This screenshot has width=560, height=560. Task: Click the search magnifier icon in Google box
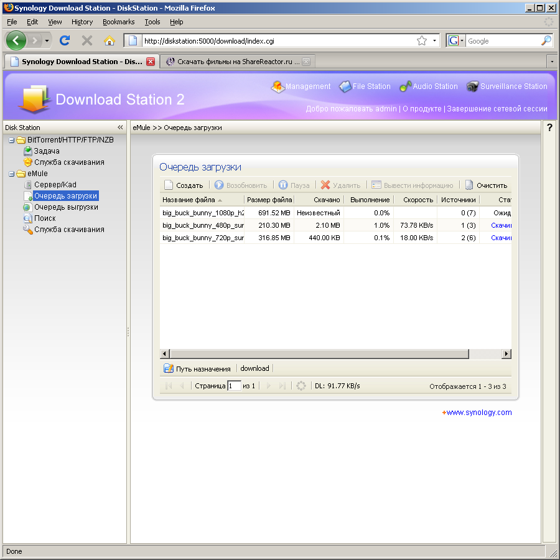click(x=546, y=40)
